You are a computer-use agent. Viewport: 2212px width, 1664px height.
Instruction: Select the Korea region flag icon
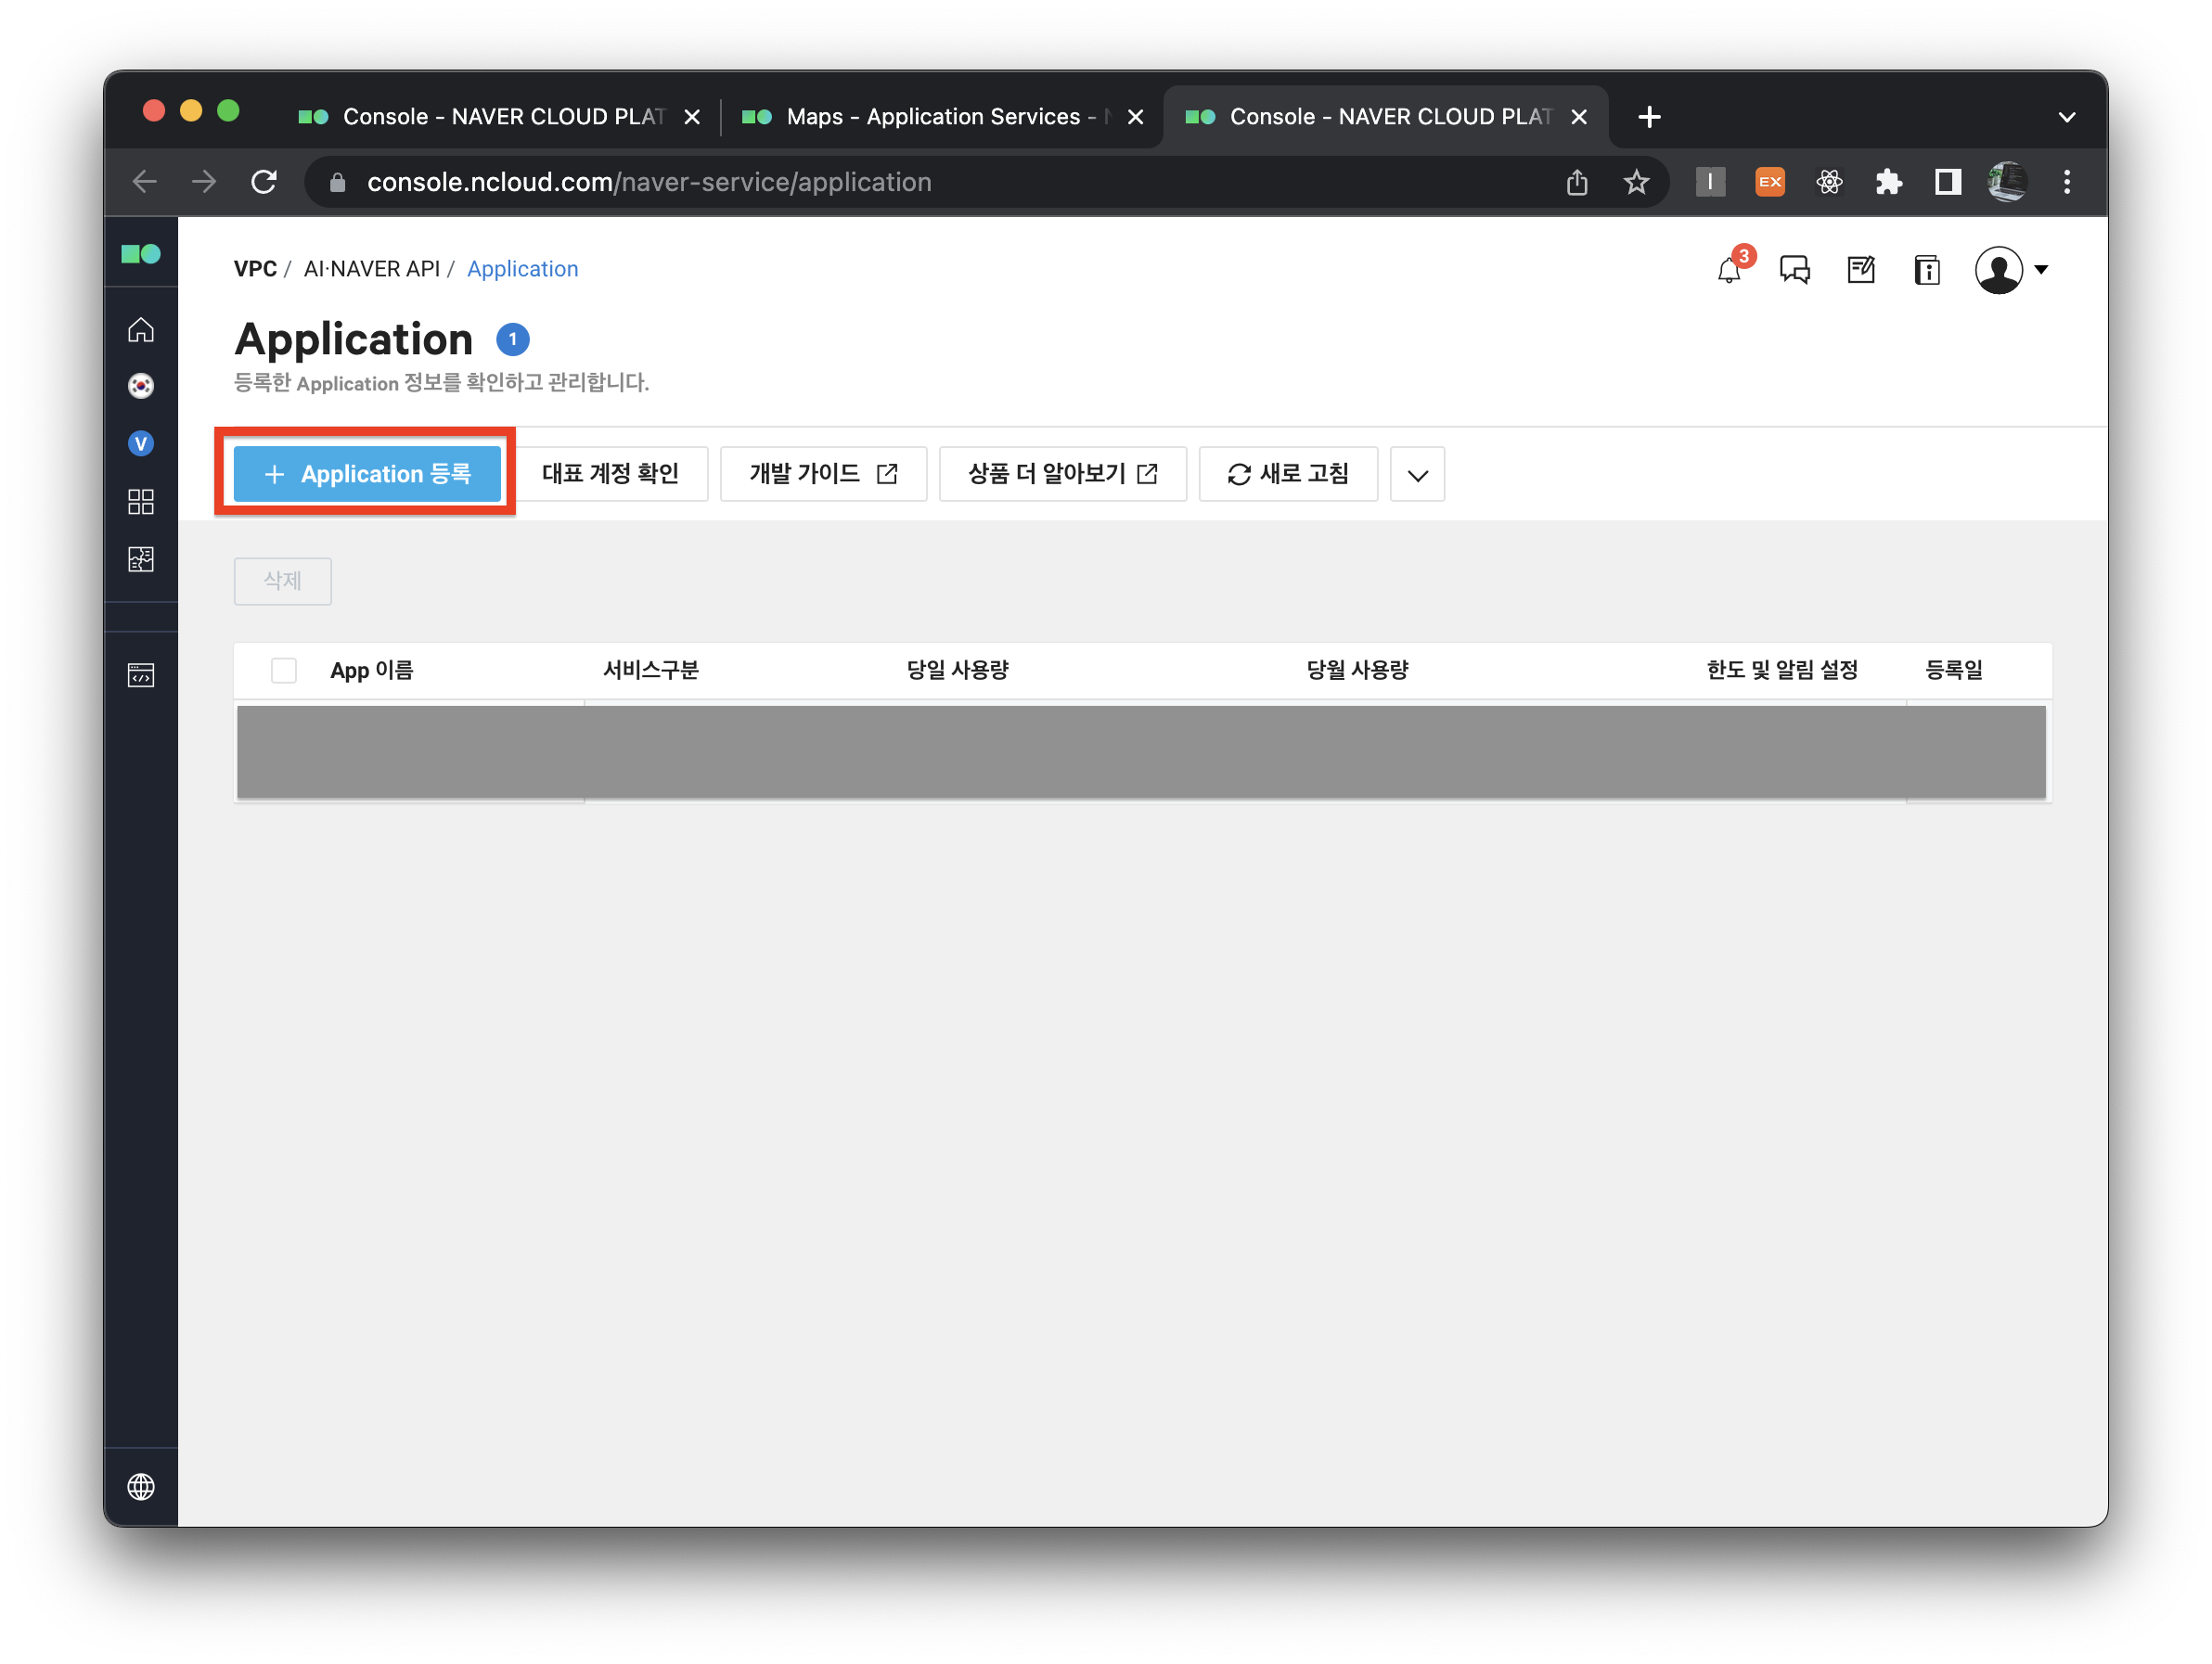[x=141, y=386]
